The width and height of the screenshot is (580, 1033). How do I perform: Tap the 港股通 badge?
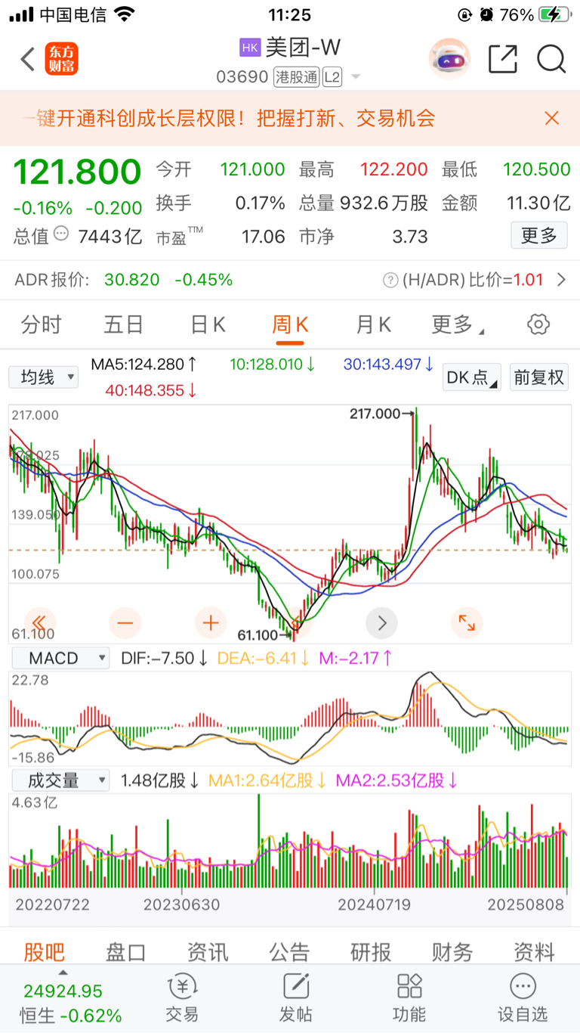(x=296, y=77)
